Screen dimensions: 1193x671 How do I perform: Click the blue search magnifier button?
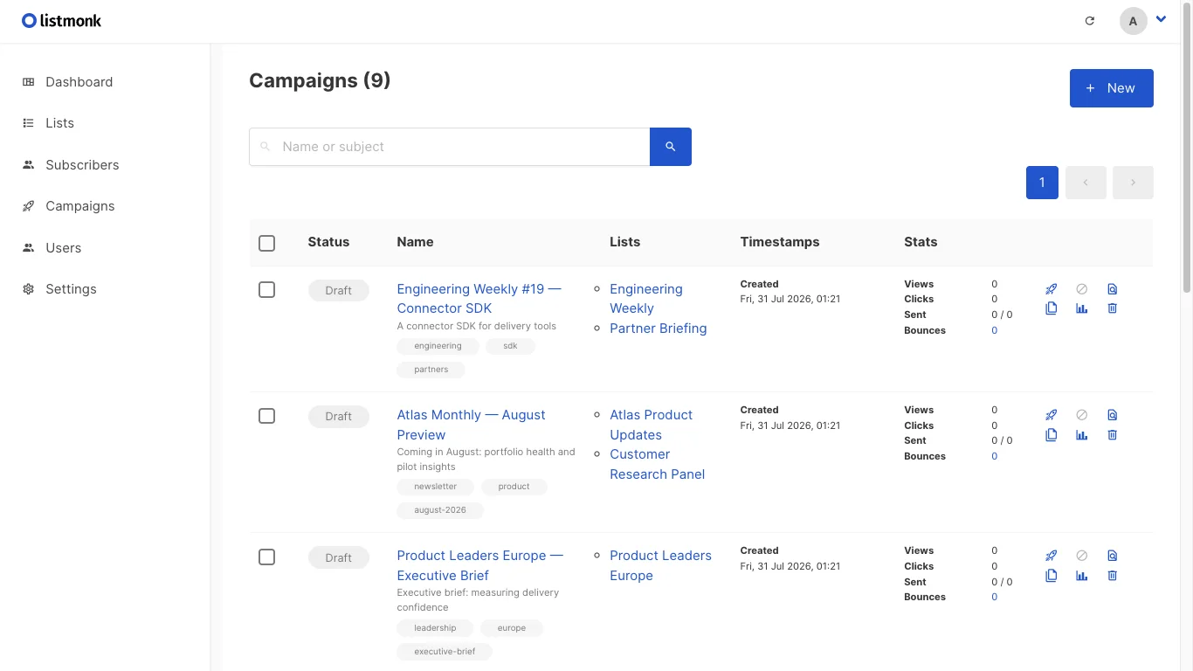point(671,147)
